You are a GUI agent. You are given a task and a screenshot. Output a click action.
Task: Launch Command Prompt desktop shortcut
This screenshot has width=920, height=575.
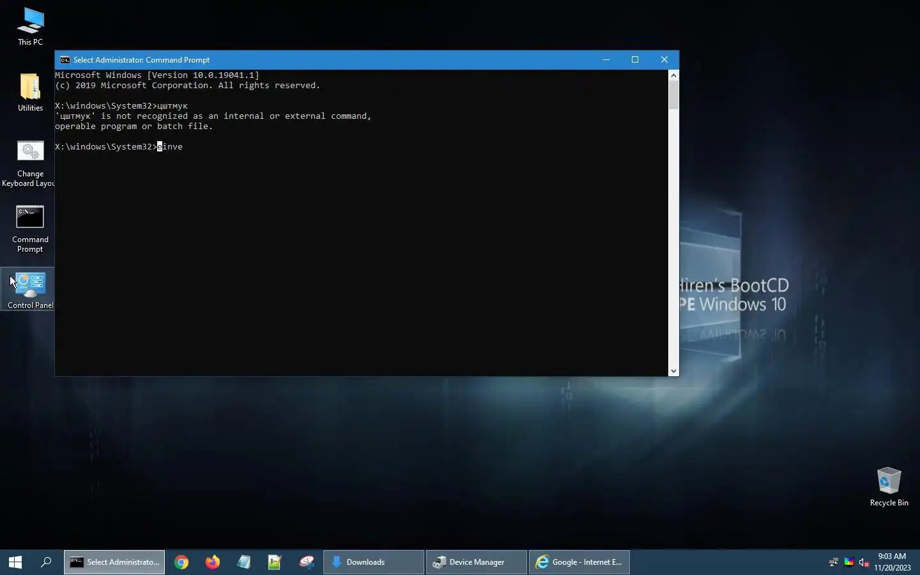(x=30, y=229)
